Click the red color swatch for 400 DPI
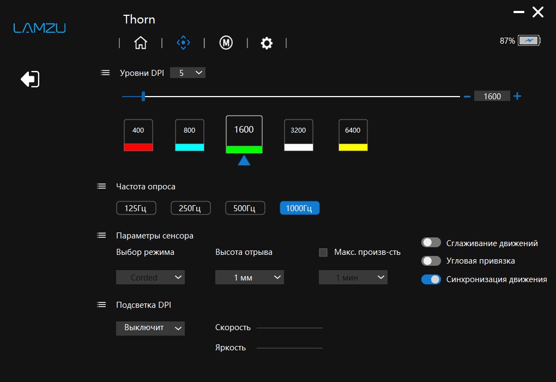Image resolution: width=556 pixels, height=382 pixels. 138,147
